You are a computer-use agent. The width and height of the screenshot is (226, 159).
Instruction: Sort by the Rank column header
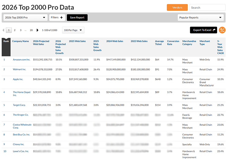pyautogui.click(x=6, y=41)
